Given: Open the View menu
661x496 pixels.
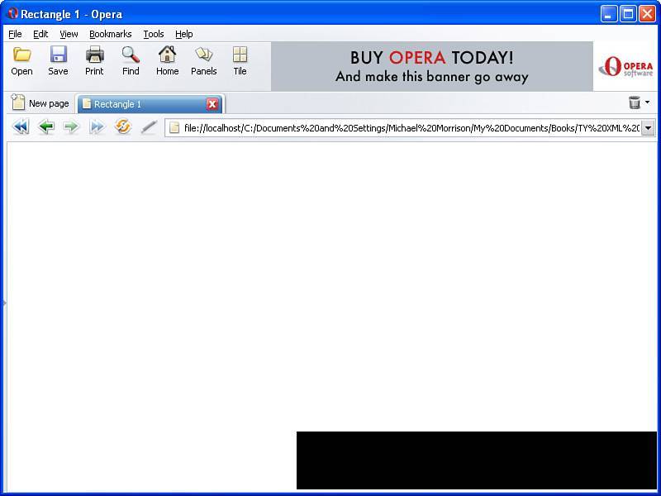Looking at the screenshot, I should [x=69, y=34].
